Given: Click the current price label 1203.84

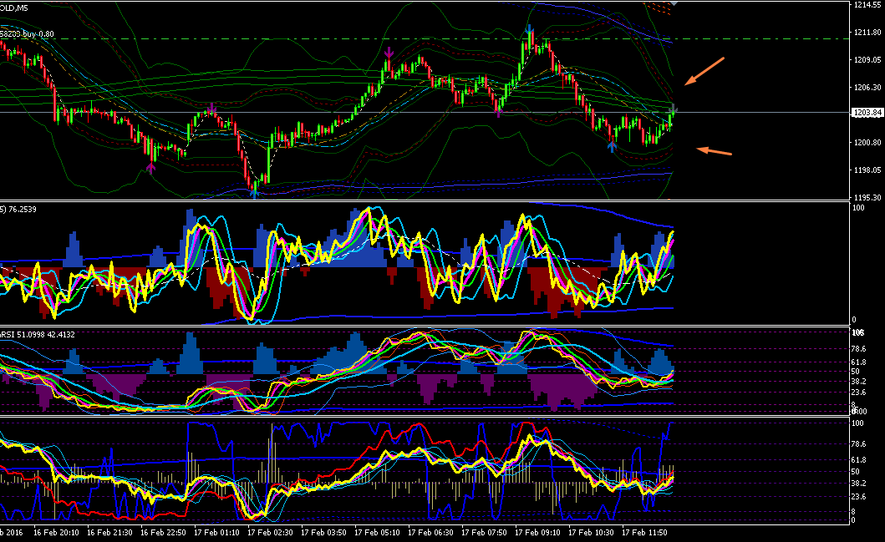Looking at the screenshot, I should click(867, 112).
